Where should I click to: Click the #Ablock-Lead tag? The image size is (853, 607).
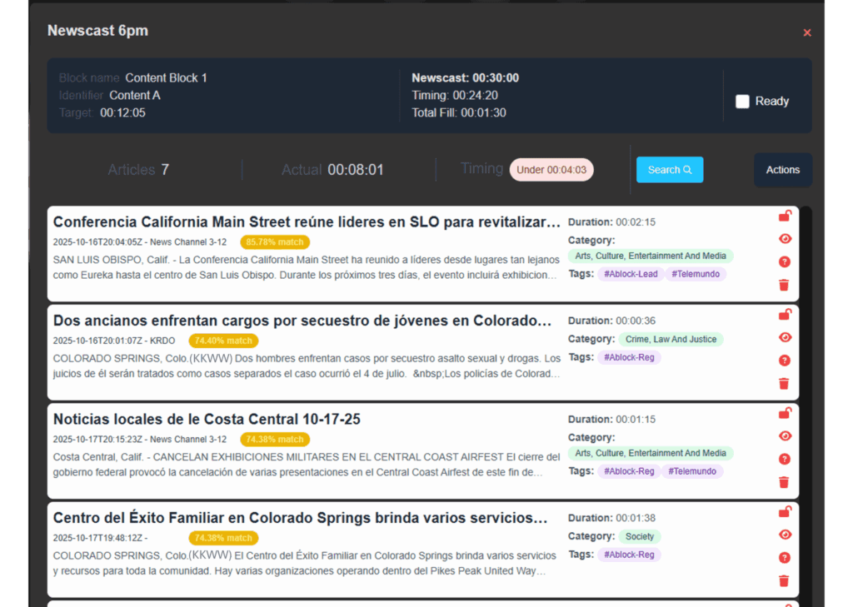(x=631, y=274)
